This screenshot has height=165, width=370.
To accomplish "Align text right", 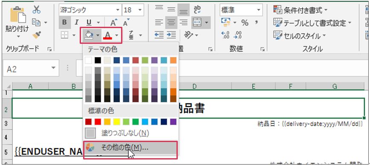I will [x=183, y=23].
